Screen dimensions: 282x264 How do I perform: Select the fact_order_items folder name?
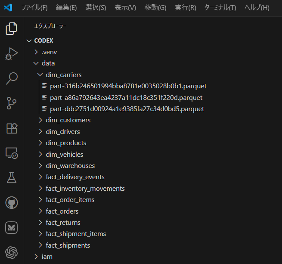coord(70,200)
